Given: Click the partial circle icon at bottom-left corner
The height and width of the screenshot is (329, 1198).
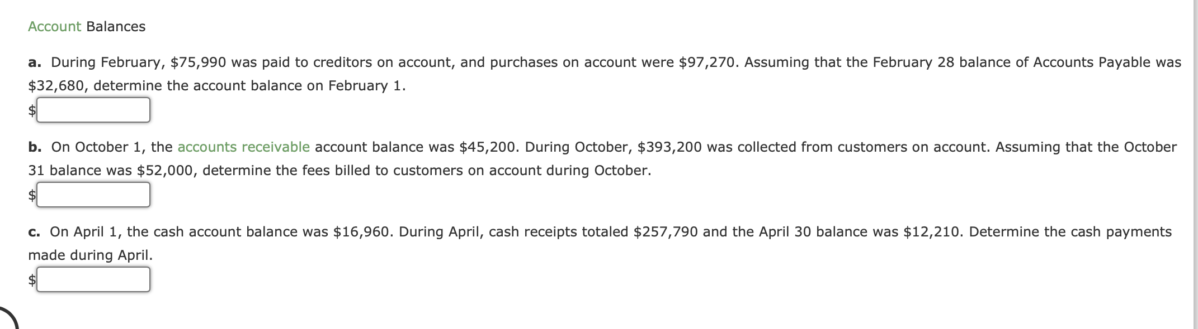Looking at the screenshot, I should (x=9, y=317).
